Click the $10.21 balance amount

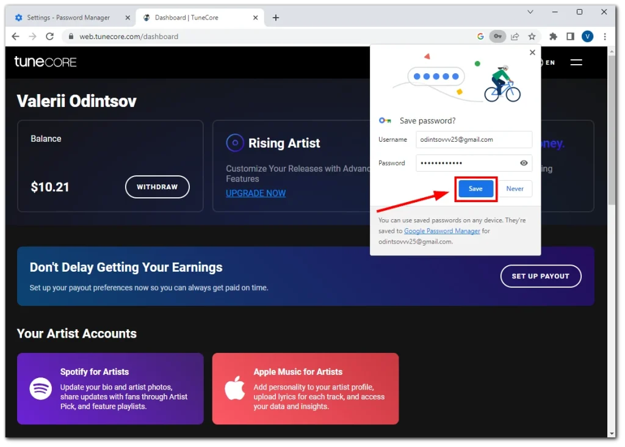[50, 187]
